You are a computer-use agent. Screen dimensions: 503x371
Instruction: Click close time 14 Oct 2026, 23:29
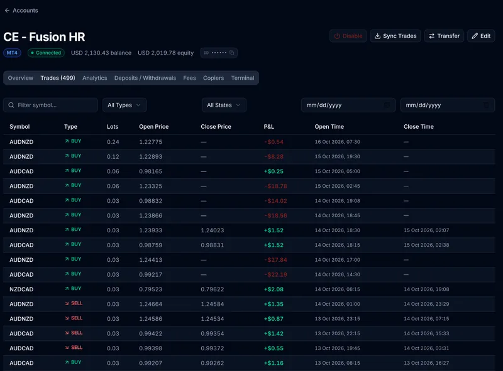click(x=426, y=304)
